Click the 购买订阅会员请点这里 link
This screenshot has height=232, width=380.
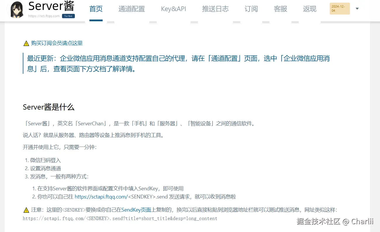pos(57,43)
